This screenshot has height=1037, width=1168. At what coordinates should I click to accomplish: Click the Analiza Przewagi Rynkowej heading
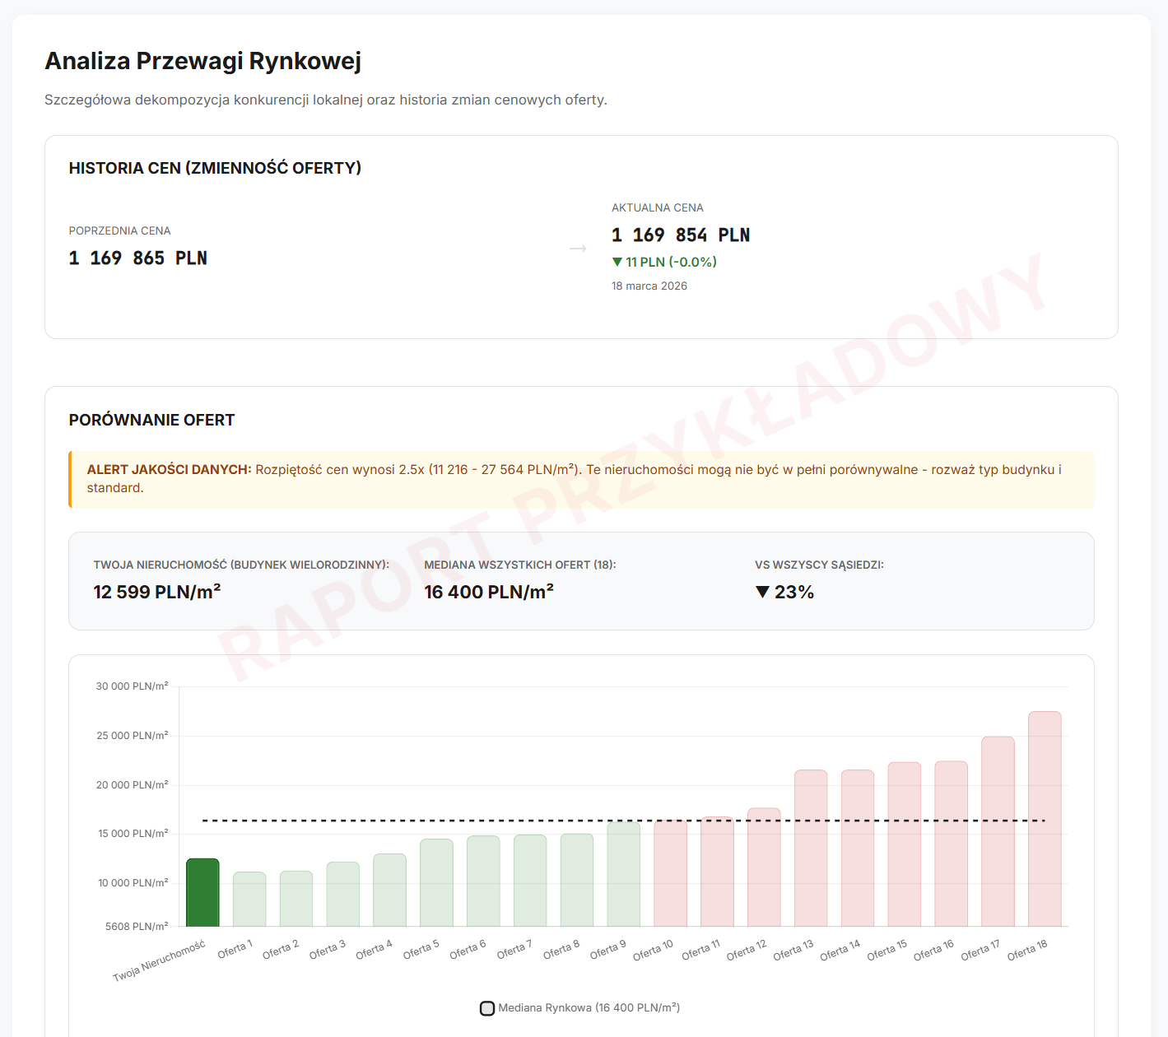tap(203, 61)
